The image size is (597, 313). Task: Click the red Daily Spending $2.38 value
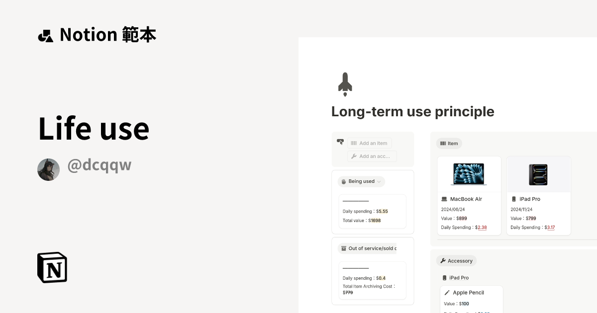tap(482, 227)
